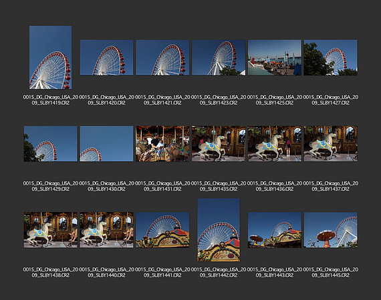Click file name ending 5L8Y1427.CR2

click(331, 100)
